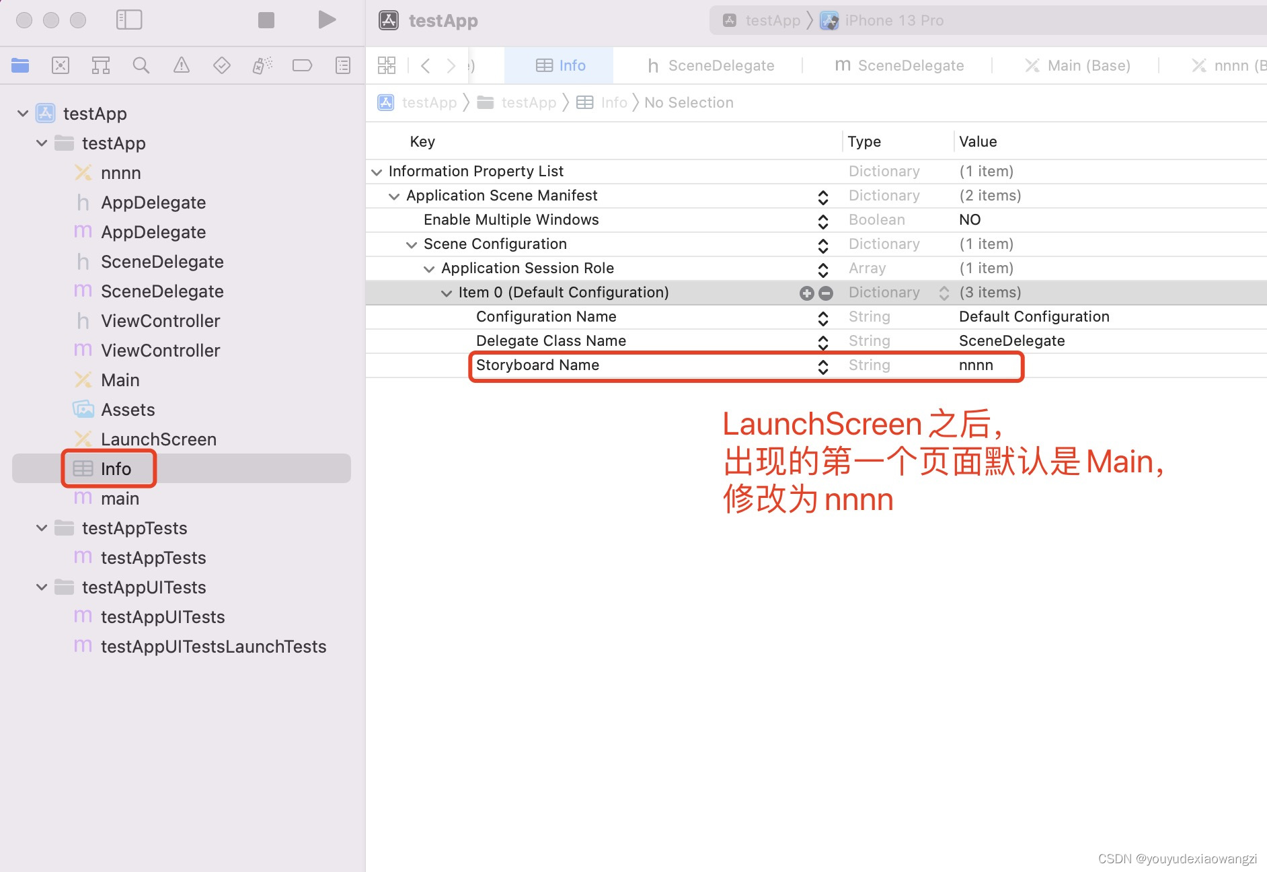The height and width of the screenshot is (872, 1267).
Task: Open key stepper for Configuration Name
Action: tap(823, 318)
